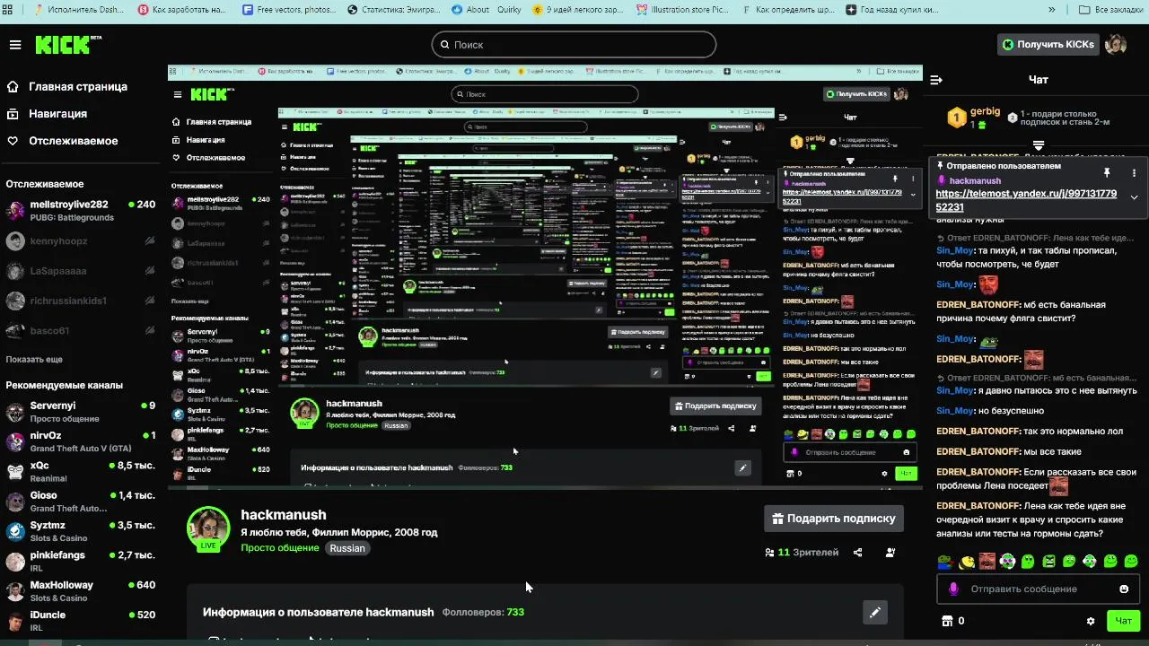Open Навигация in the sidebar
The width and height of the screenshot is (1149, 646).
[48, 114]
